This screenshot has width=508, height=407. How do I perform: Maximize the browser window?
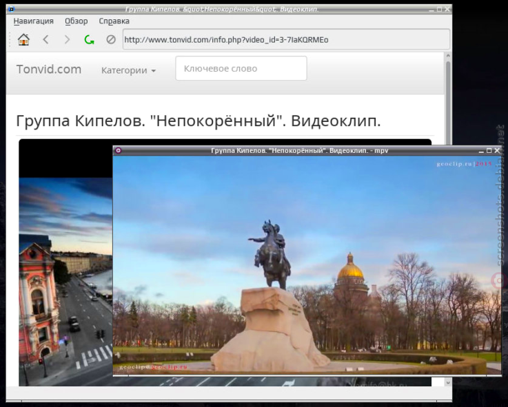pyautogui.click(x=439, y=10)
